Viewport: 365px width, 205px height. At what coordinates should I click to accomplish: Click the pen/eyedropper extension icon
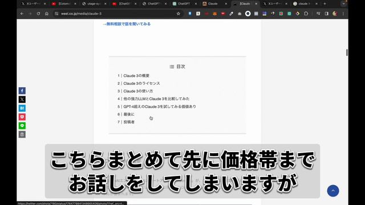pyautogui.click(x=231, y=14)
